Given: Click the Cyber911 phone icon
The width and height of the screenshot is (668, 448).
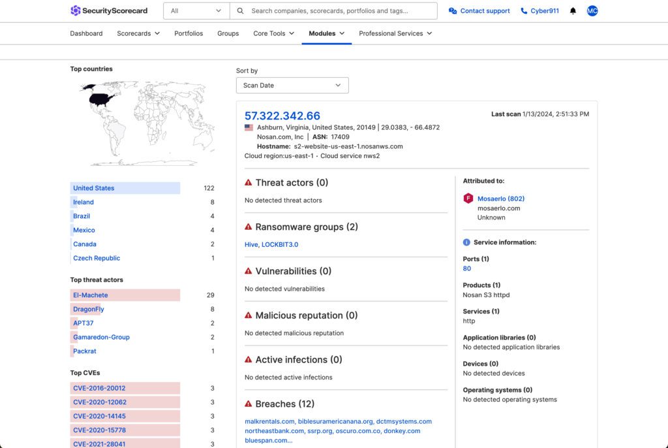Looking at the screenshot, I should [524, 10].
